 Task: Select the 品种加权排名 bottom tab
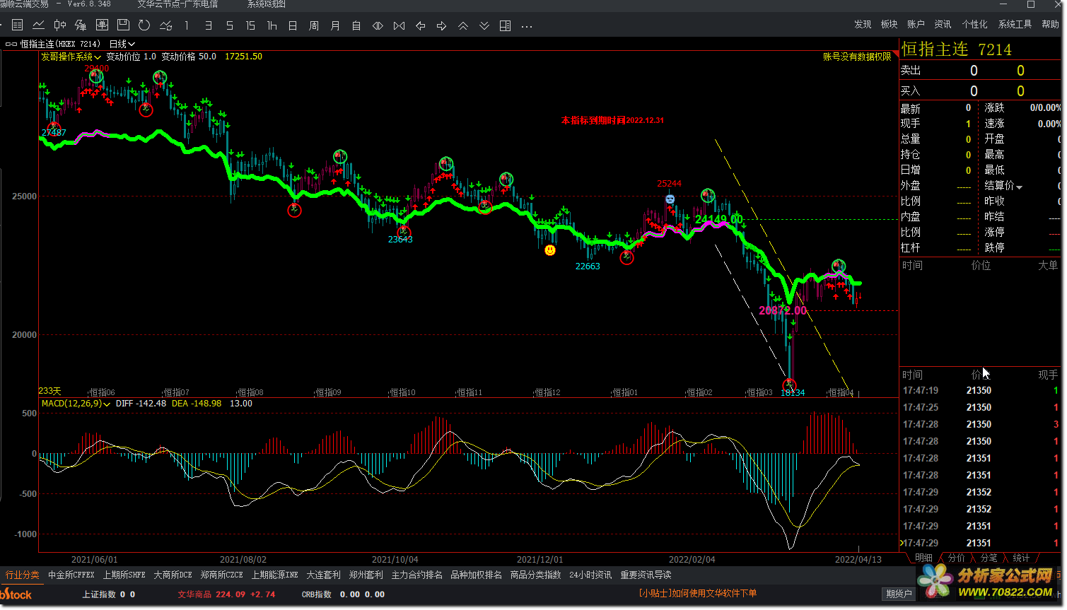(476, 575)
